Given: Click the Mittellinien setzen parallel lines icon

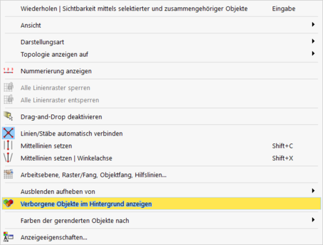Looking at the screenshot, I should [8, 145].
